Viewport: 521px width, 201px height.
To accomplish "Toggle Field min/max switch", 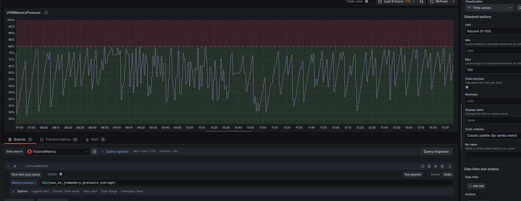I will pos(469,87).
